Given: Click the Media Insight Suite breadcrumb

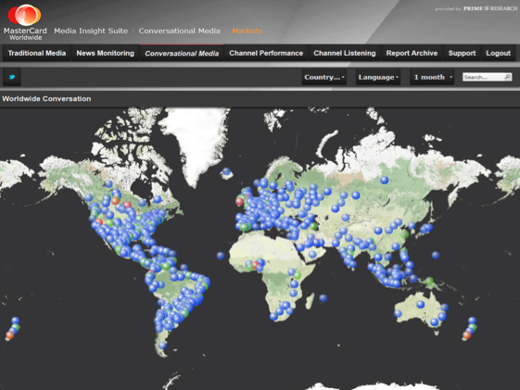Looking at the screenshot, I should pos(91,31).
